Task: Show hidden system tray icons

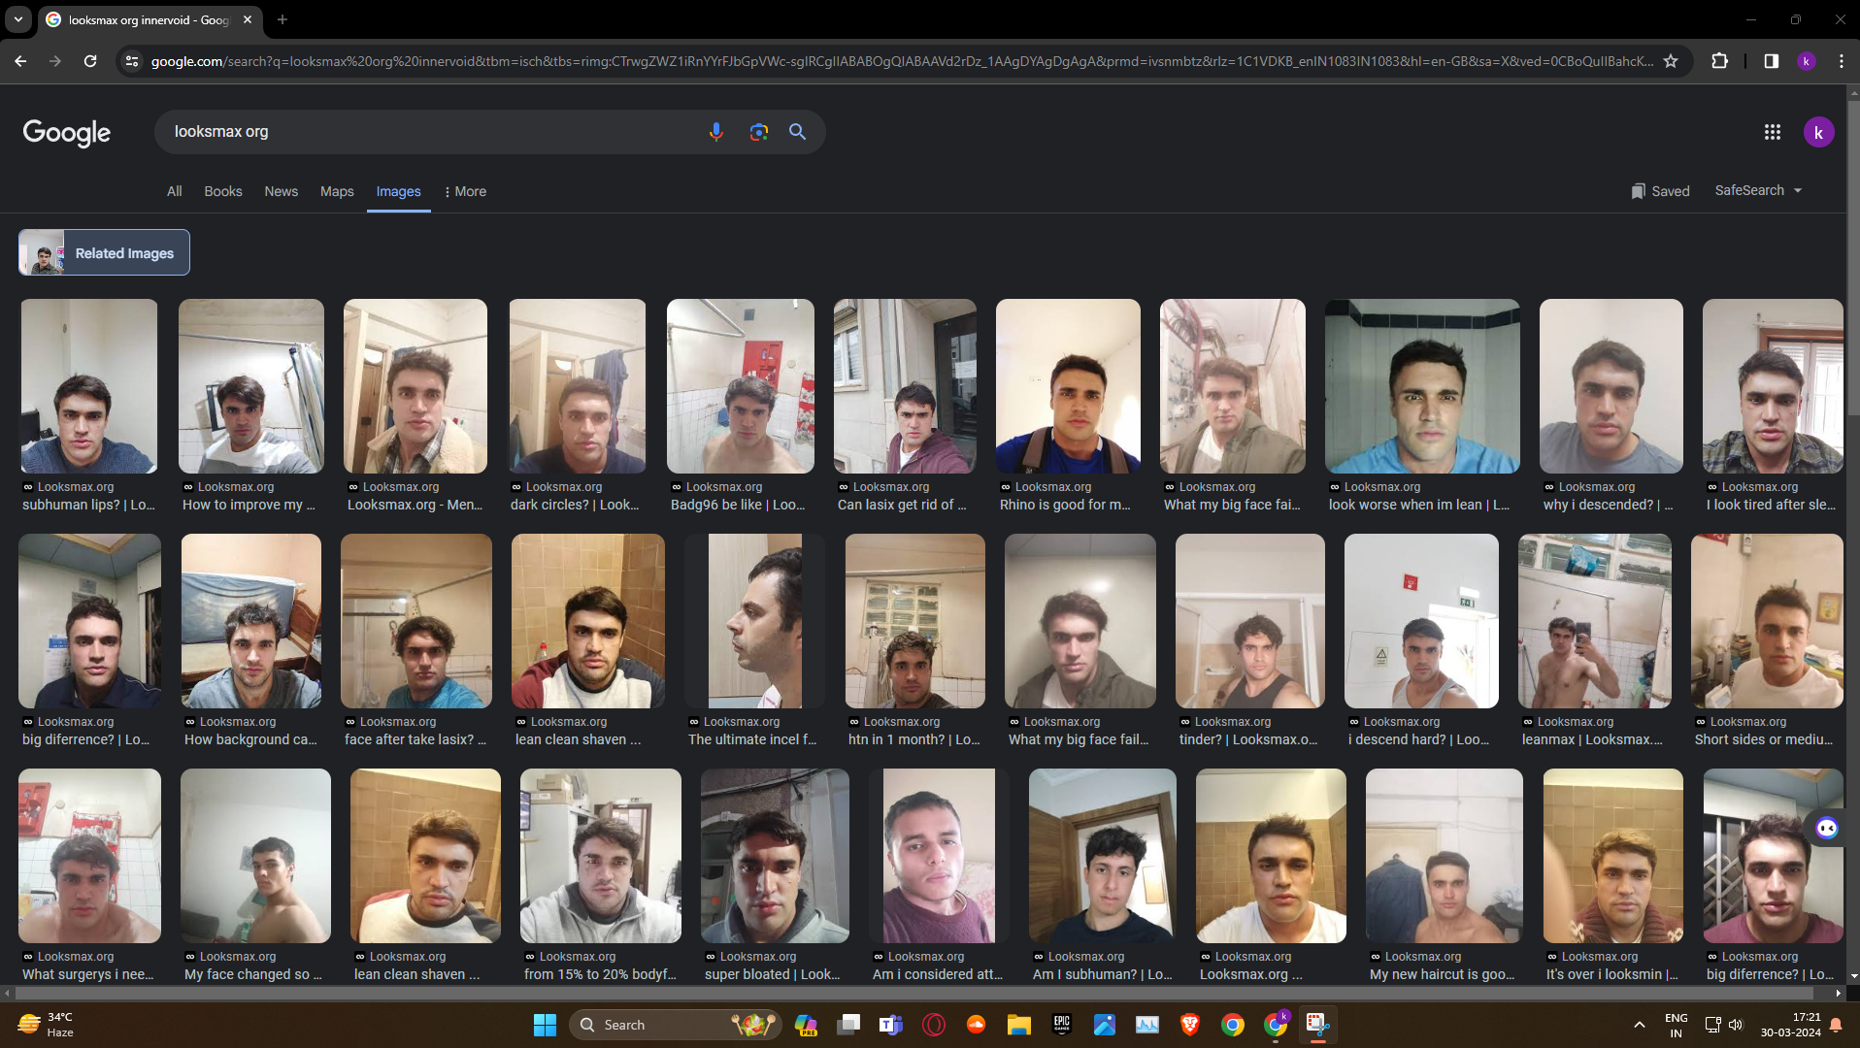Action: click(x=1640, y=1025)
